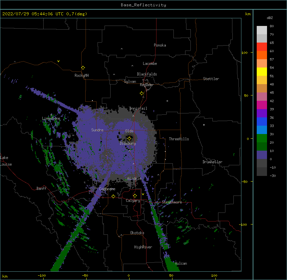
Task: Click the Lake Louise label
Action: click(x=6, y=161)
